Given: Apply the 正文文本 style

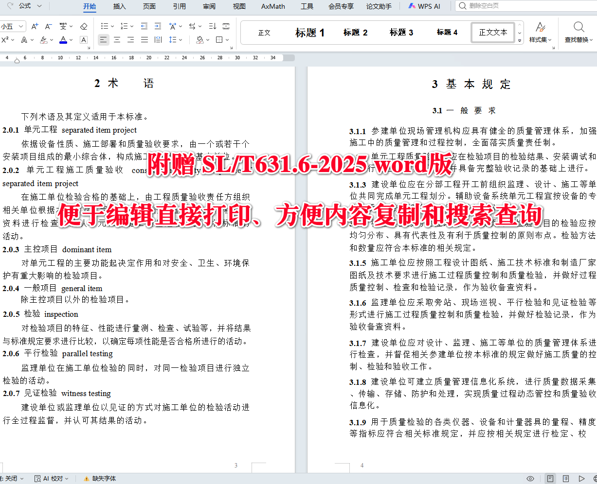Looking at the screenshot, I should coord(493,33).
